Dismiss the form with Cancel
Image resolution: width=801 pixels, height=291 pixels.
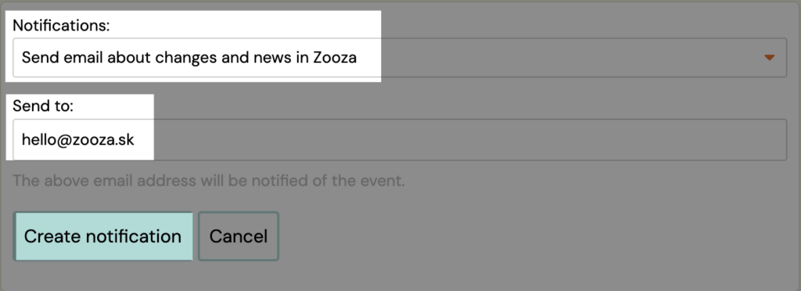point(239,236)
